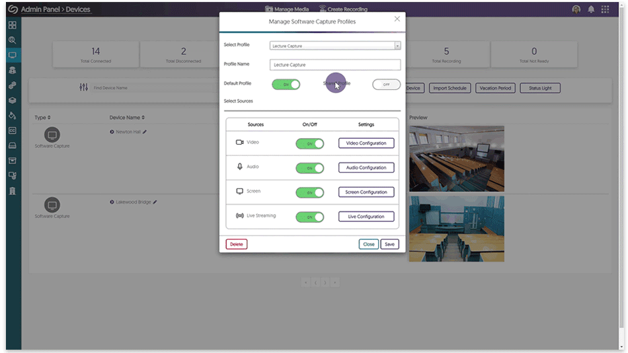Click the edit pencil next to Newton Hall
Screen dimensions: 628x353
point(145,132)
